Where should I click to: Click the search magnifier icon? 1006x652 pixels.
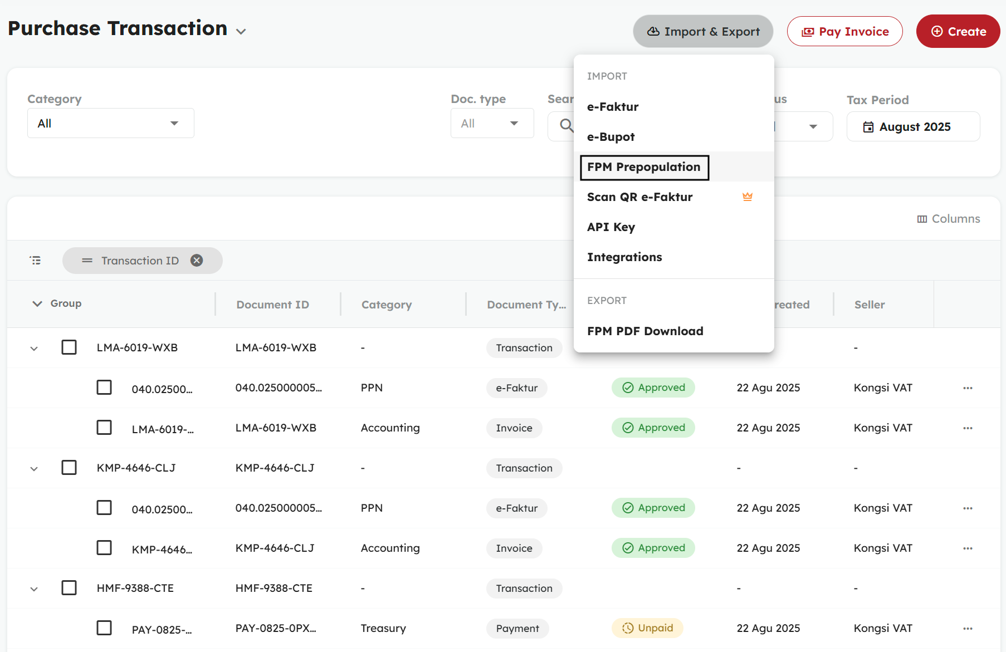pos(566,125)
